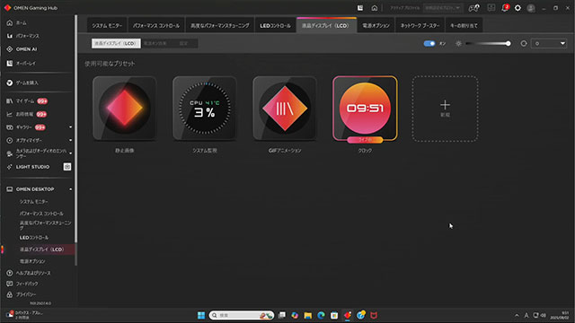Screen dimensions: 575x323
Task: Open お得情報 (Deals) in the sidebar
Action: tap(26, 114)
